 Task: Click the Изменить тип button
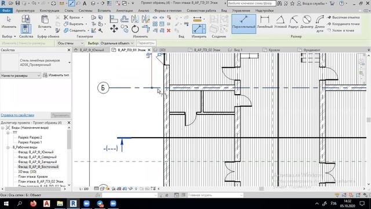tap(56, 75)
